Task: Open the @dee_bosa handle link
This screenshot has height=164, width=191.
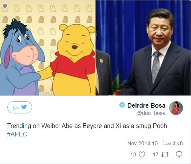Action: [151, 113]
